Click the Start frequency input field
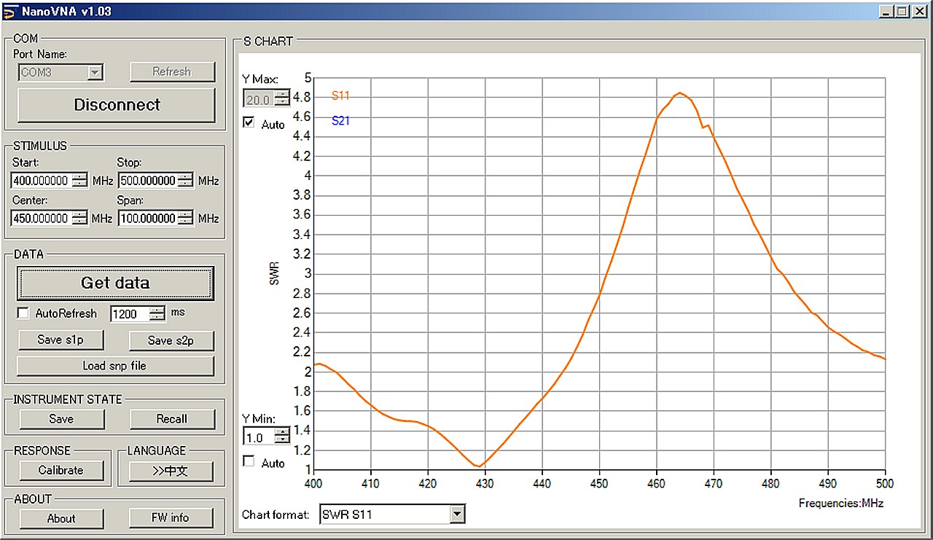The image size is (933, 540). (x=41, y=181)
